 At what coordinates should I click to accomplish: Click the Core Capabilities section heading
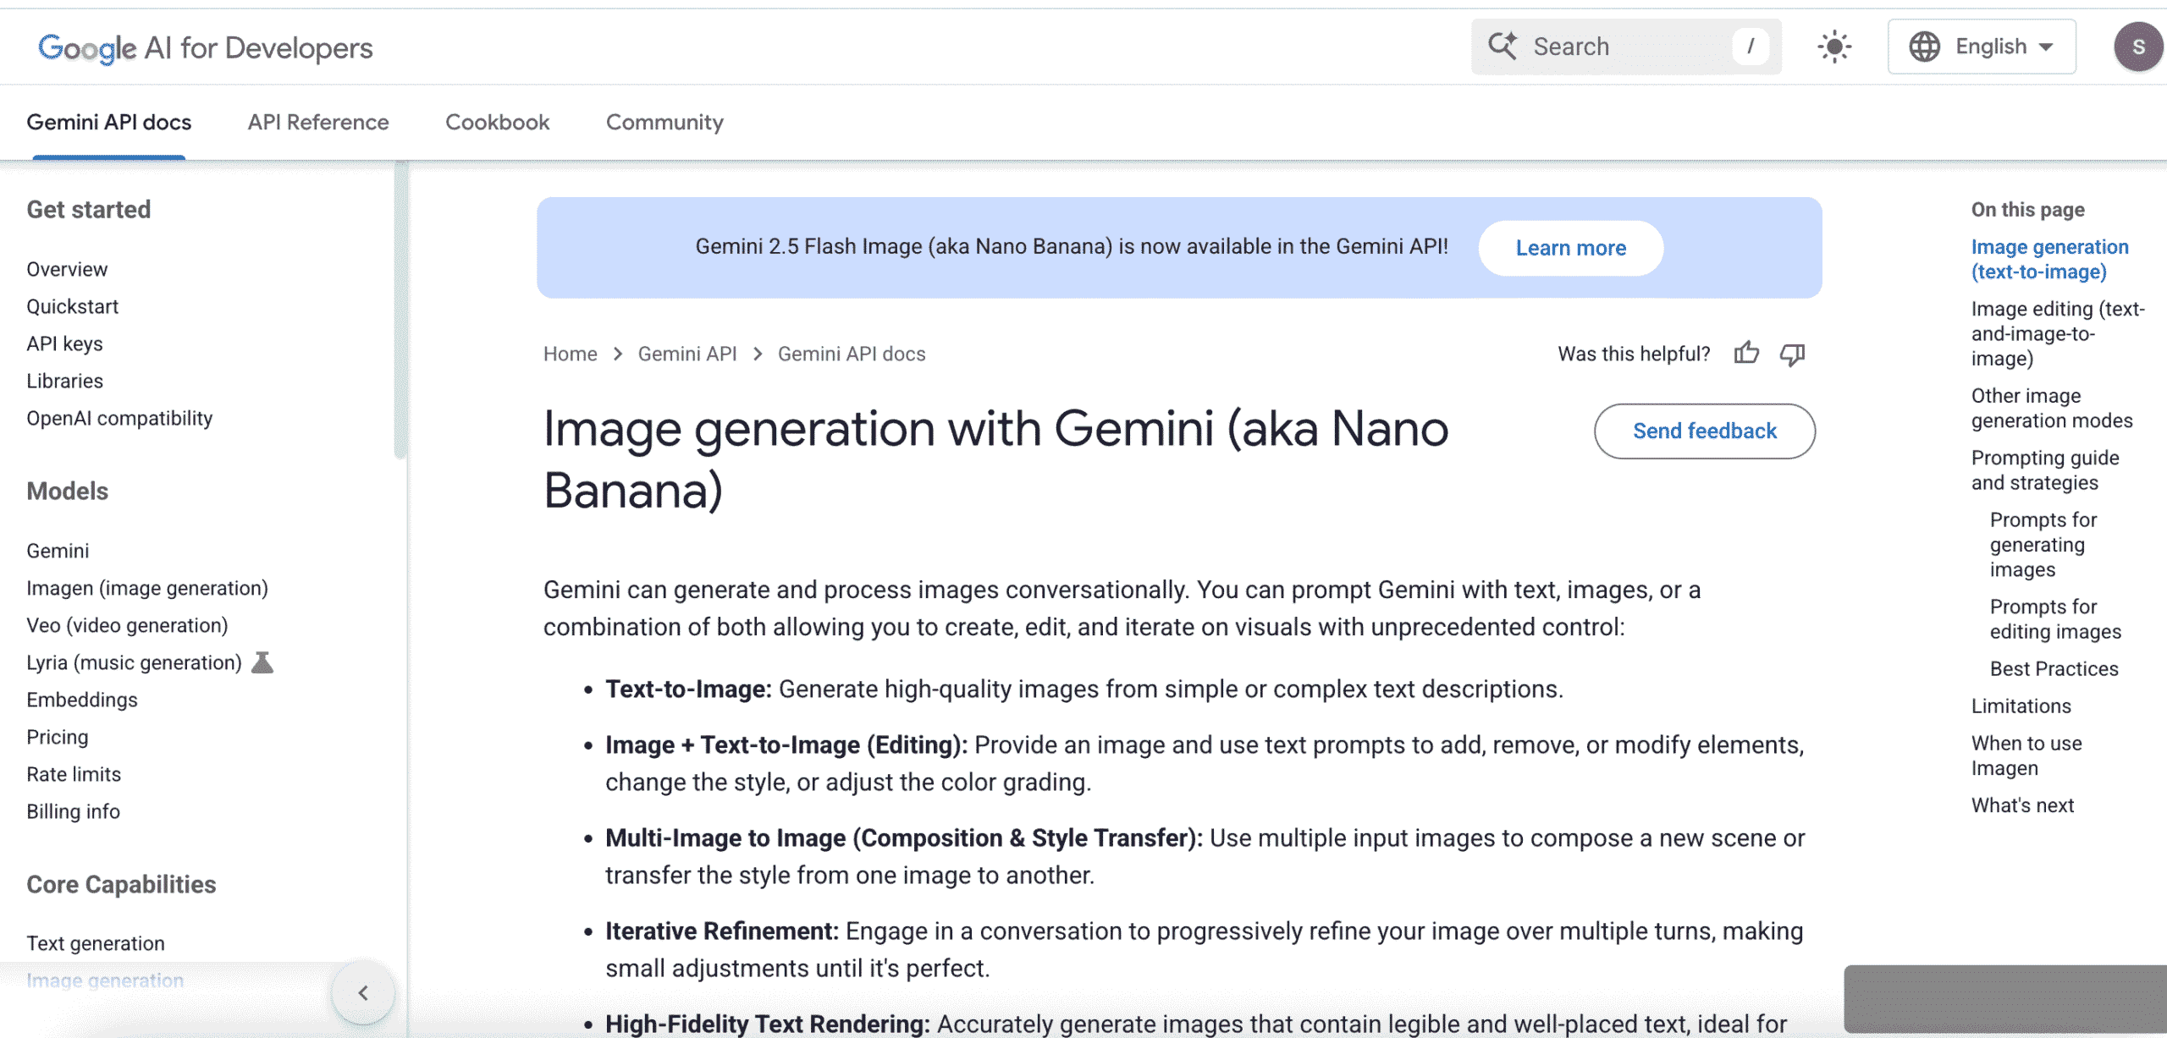(x=121, y=884)
